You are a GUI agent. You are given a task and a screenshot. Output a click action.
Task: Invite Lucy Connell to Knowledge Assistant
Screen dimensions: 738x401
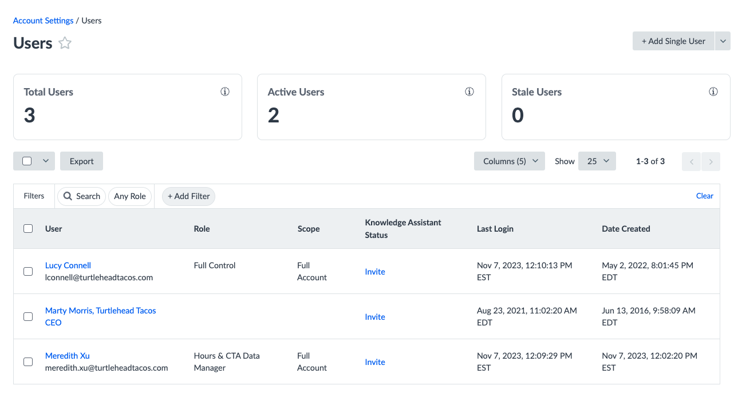click(375, 272)
